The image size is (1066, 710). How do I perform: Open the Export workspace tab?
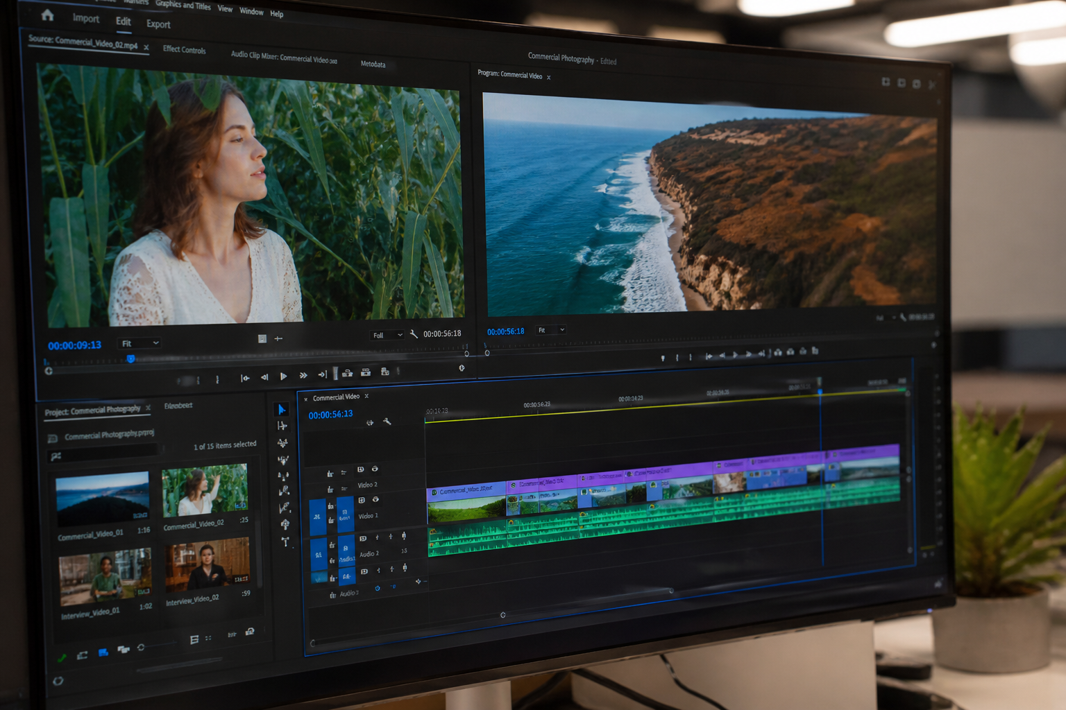click(158, 24)
